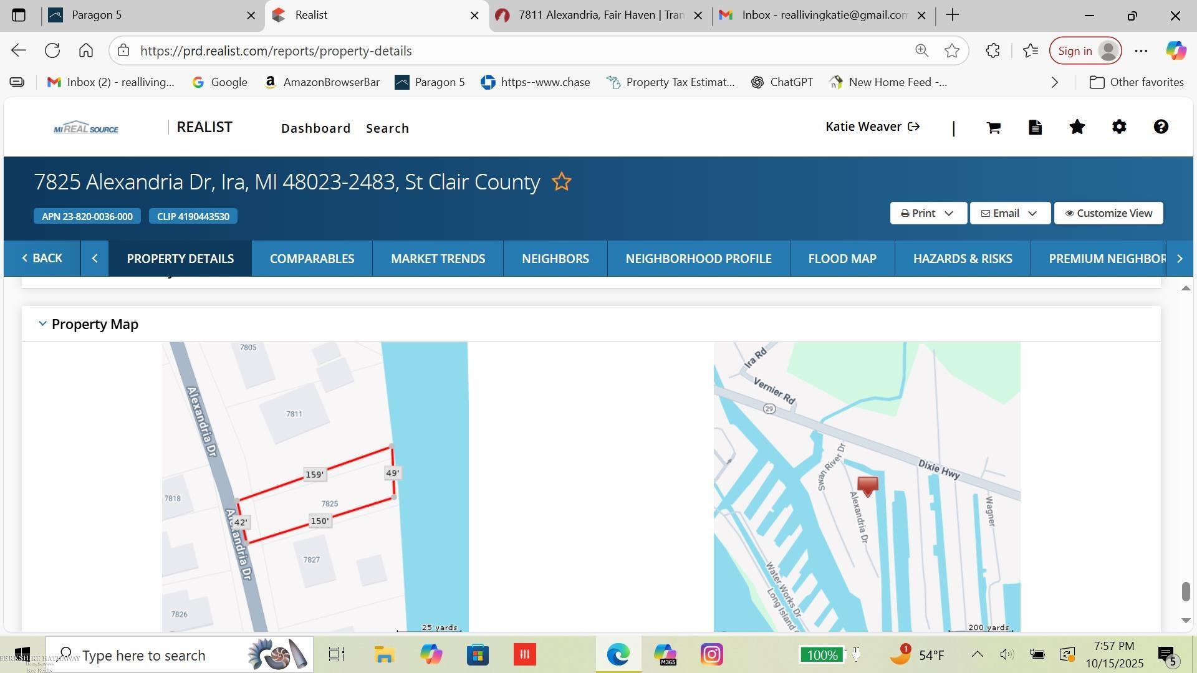Click the browser address bar URL
Viewport: 1197px width, 673px height.
point(276,51)
